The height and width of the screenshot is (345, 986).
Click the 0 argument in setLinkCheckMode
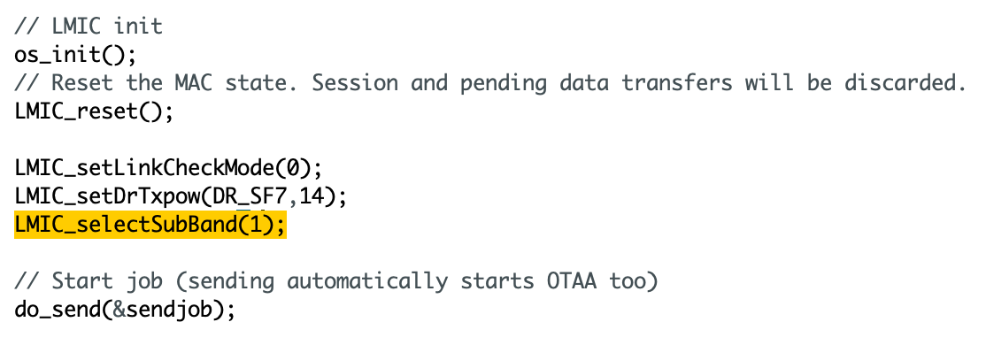click(292, 168)
